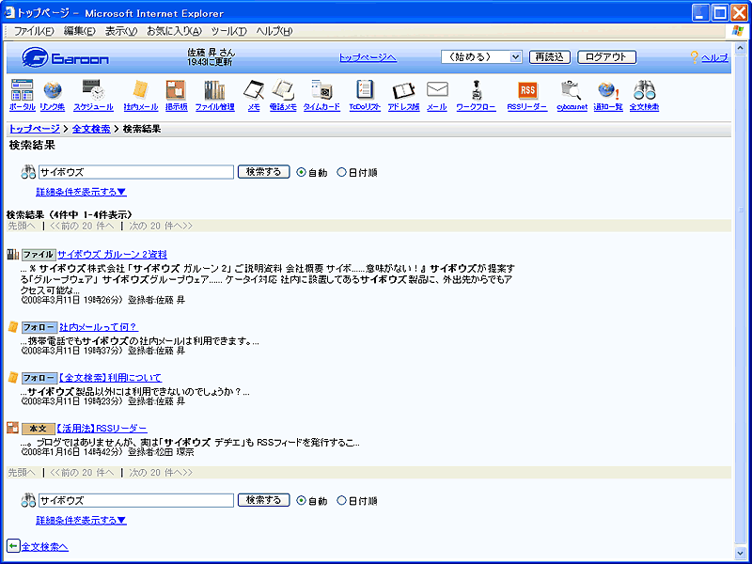
Task: Open the メール envelope icon
Action: click(x=437, y=89)
